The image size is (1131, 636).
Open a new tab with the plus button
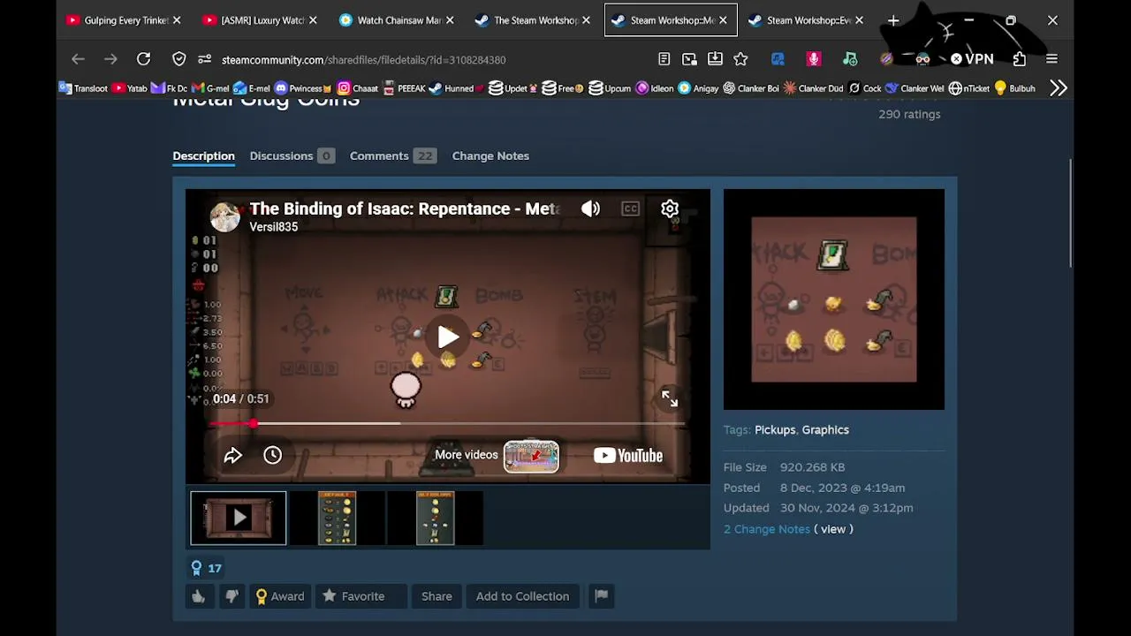893,20
